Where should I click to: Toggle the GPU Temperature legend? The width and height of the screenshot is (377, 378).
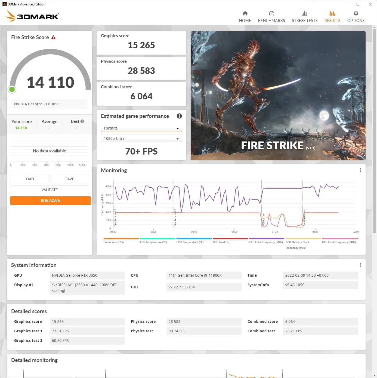coord(194,241)
